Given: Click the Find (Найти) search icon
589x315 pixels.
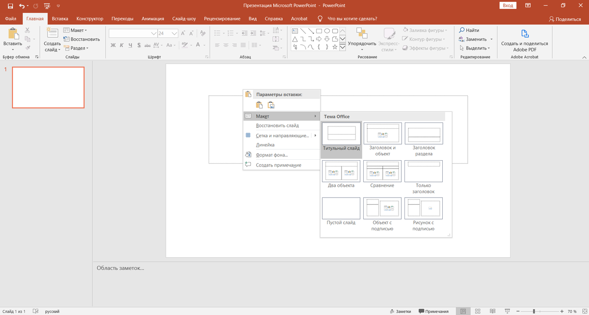Looking at the screenshot, I should (461, 30).
